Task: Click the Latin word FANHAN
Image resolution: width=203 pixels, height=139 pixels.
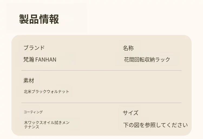Action: point(46,59)
